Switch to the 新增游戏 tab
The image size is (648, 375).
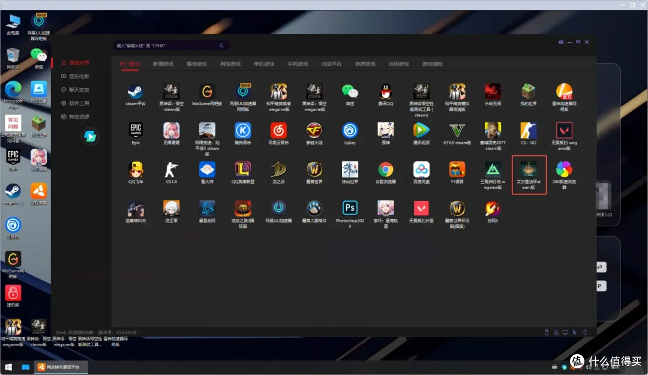coord(163,64)
